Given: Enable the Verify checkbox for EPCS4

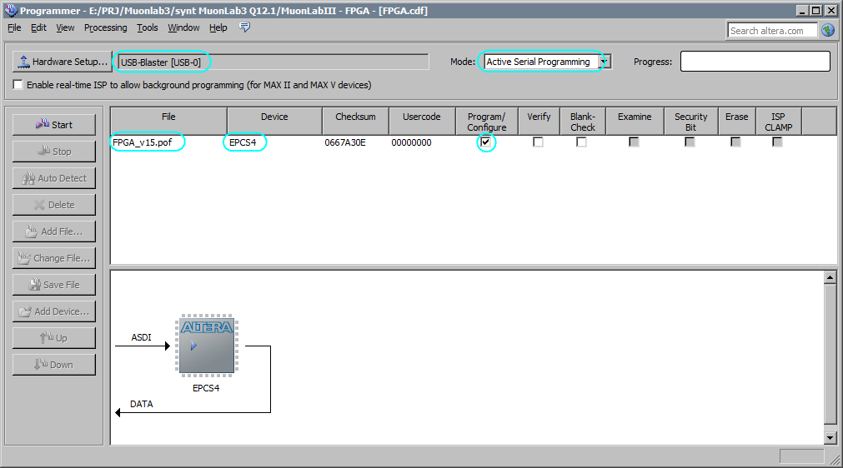Looking at the screenshot, I should [x=539, y=142].
